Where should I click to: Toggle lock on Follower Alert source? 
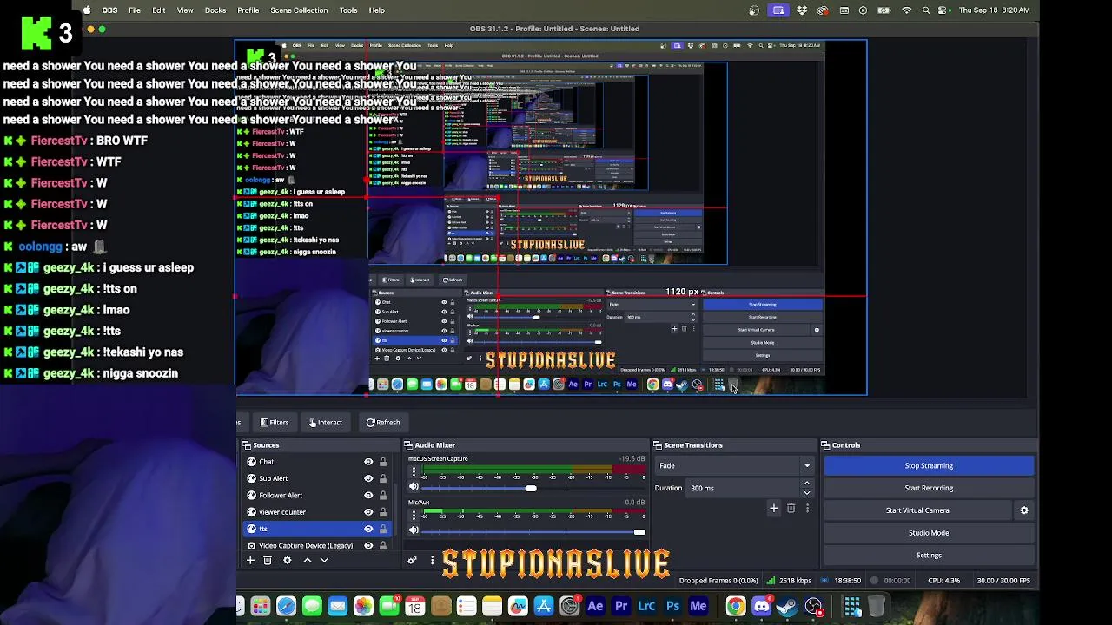382,495
